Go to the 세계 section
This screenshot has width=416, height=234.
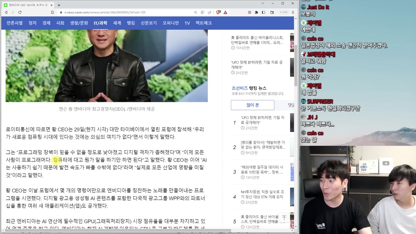(117, 23)
